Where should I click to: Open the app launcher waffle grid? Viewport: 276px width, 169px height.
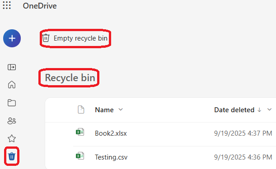pos(7,5)
